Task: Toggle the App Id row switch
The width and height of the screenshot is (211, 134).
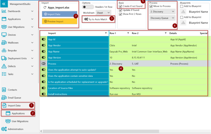Action: pos(44,39)
